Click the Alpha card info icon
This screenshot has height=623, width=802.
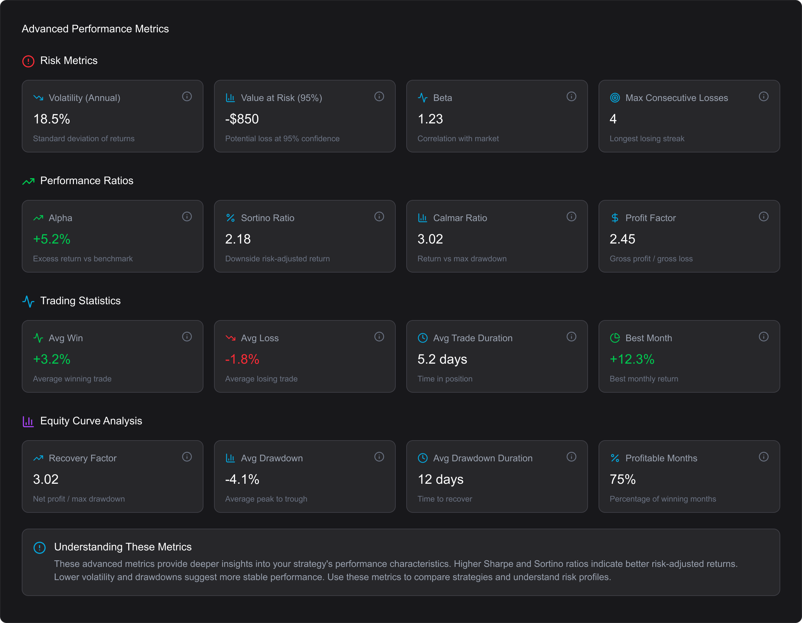tap(187, 216)
